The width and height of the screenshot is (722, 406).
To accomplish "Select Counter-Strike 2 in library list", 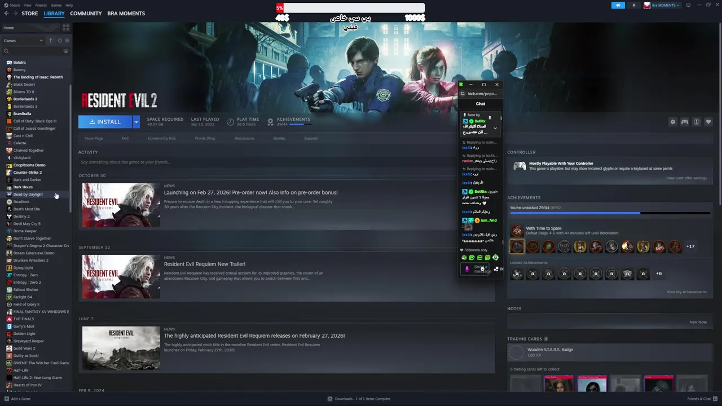I will 27,173.
